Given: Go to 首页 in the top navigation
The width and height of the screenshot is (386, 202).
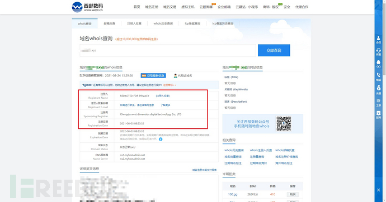Looking at the screenshot, I should click(x=137, y=7).
